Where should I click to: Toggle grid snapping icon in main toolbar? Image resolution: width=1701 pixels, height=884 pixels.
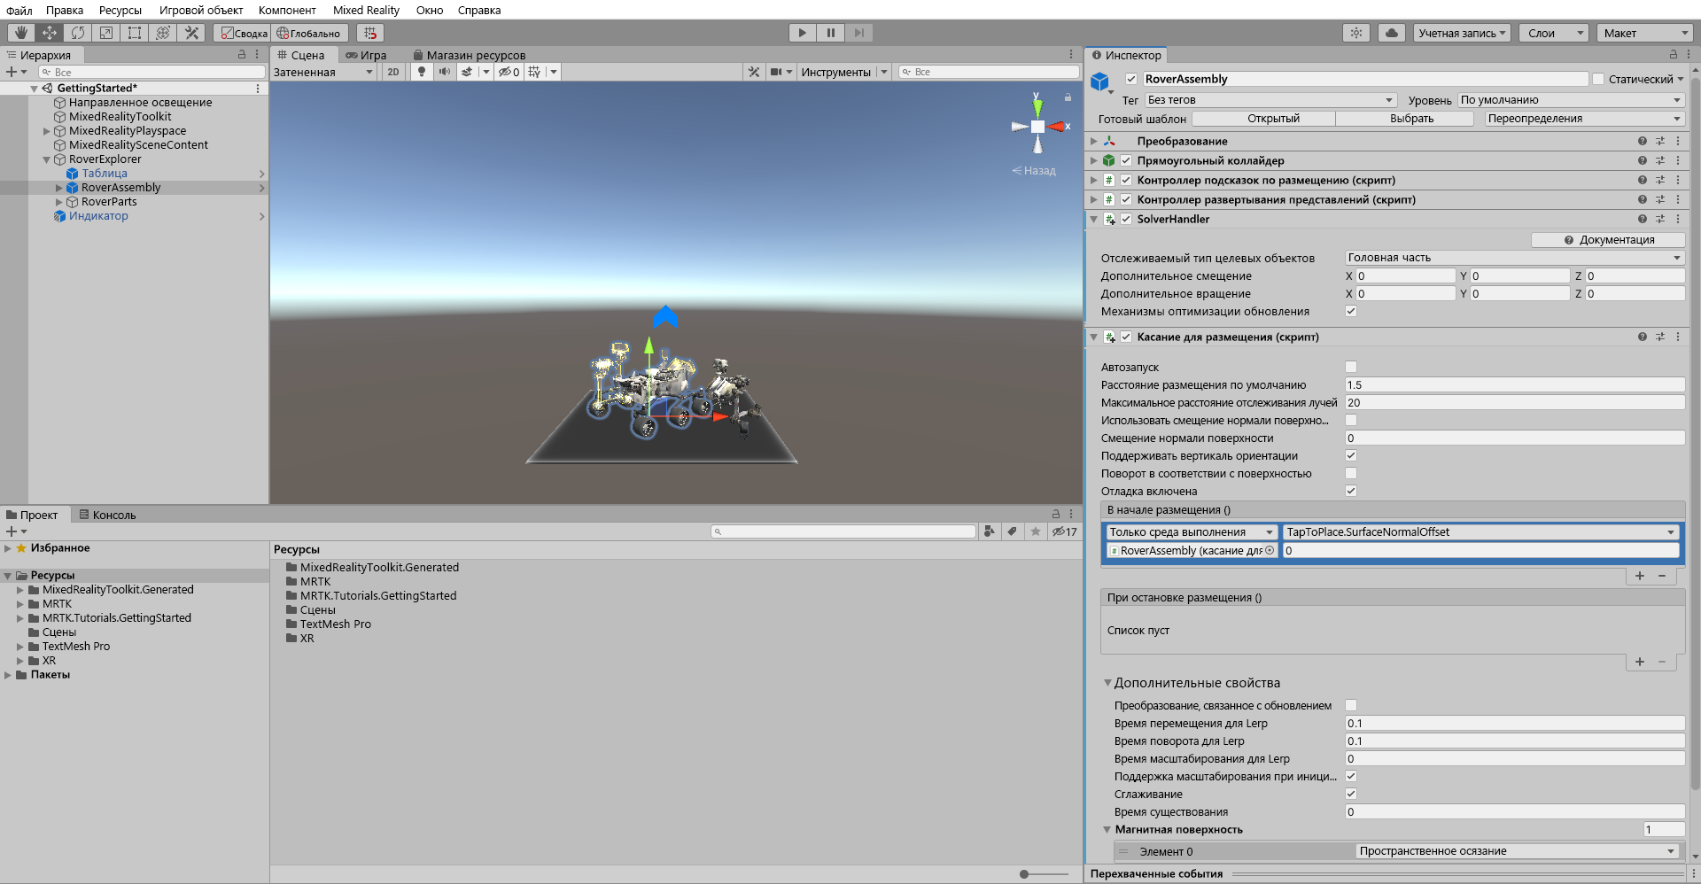[x=370, y=33]
